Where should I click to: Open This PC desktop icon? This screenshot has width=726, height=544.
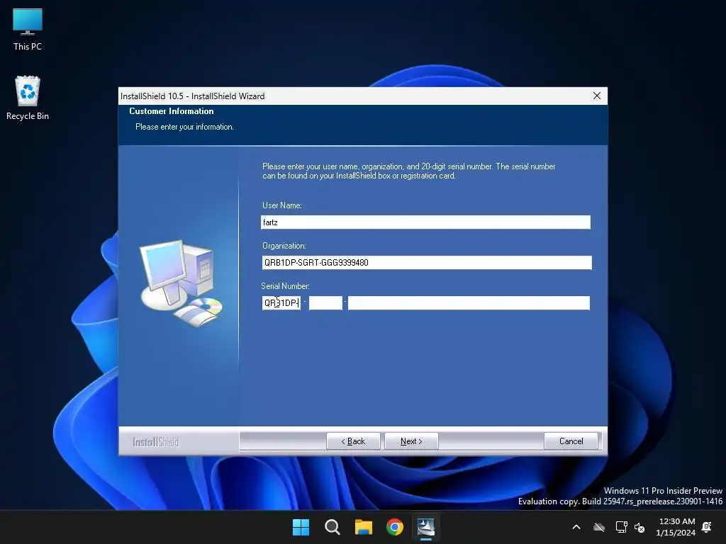(28, 29)
